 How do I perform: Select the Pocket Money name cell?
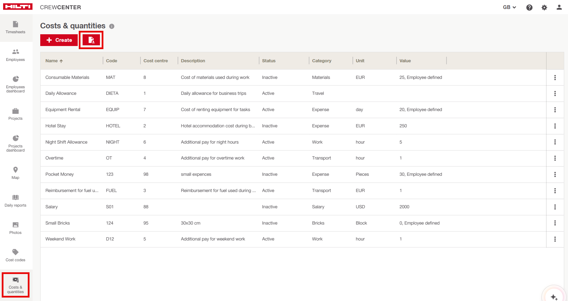pyautogui.click(x=60, y=174)
